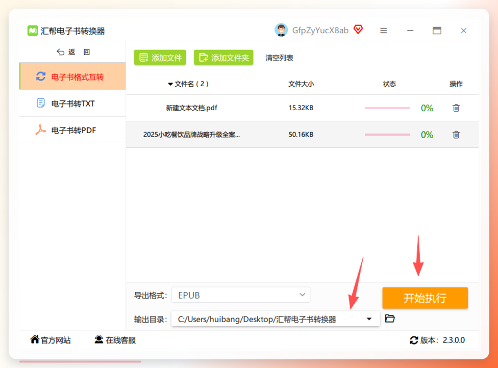Click the 50.16KB file size cell
Viewport: 498px width, 368px height.
(x=301, y=135)
